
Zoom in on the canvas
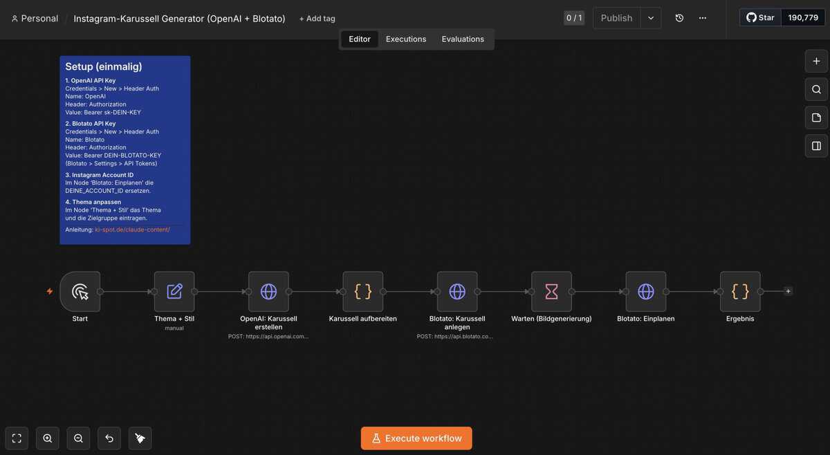tap(47, 438)
